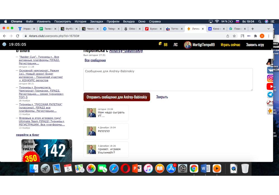
Task: Click the lifebuoy help icon
Action: pos(270,103)
